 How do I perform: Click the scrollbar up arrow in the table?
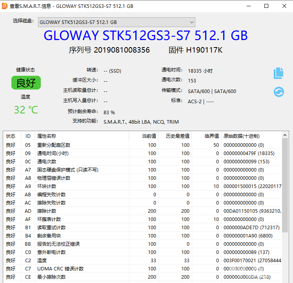pyautogui.click(x=285, y=135)
